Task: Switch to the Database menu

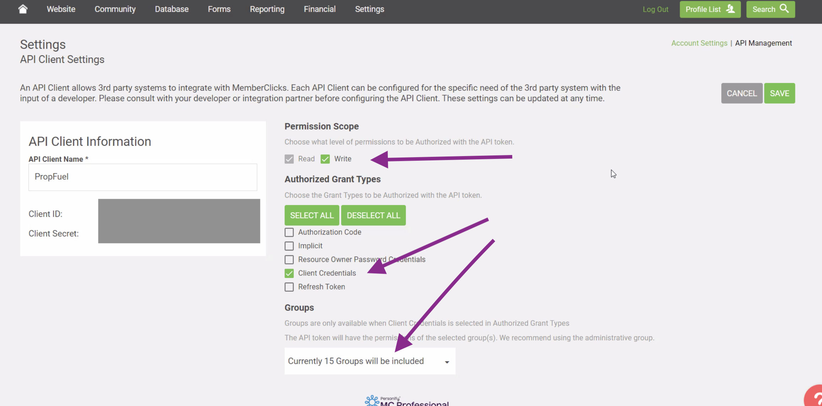Action: pyautogui.click(x=172, y=9)
